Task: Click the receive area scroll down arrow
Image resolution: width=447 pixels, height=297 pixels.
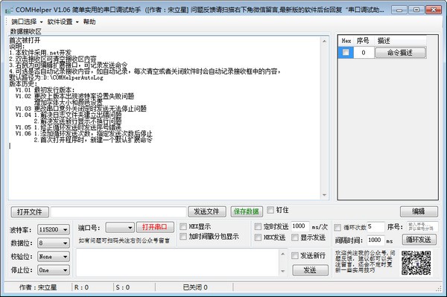Action: [x=324, y=195]
